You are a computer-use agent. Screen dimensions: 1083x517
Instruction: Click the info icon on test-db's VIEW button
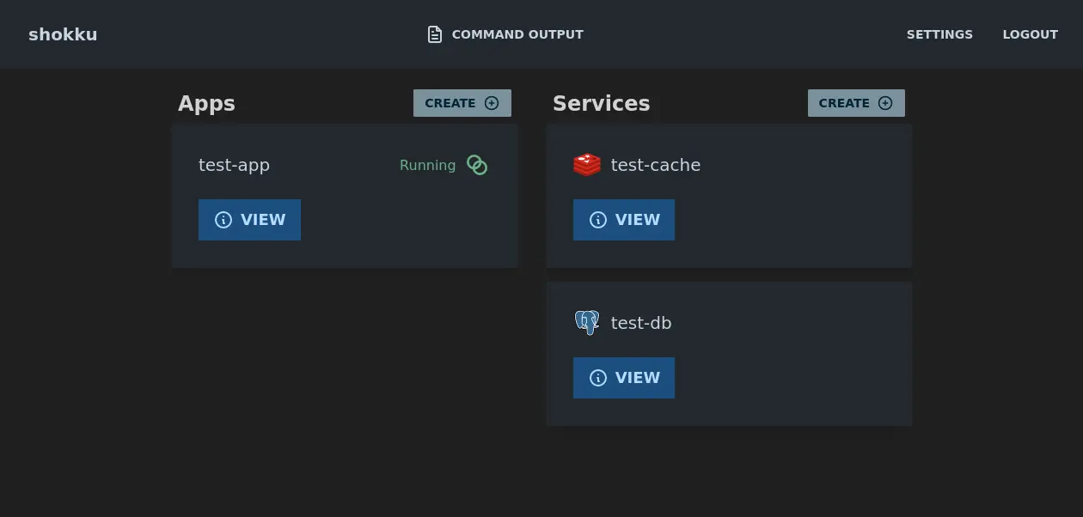598,378
